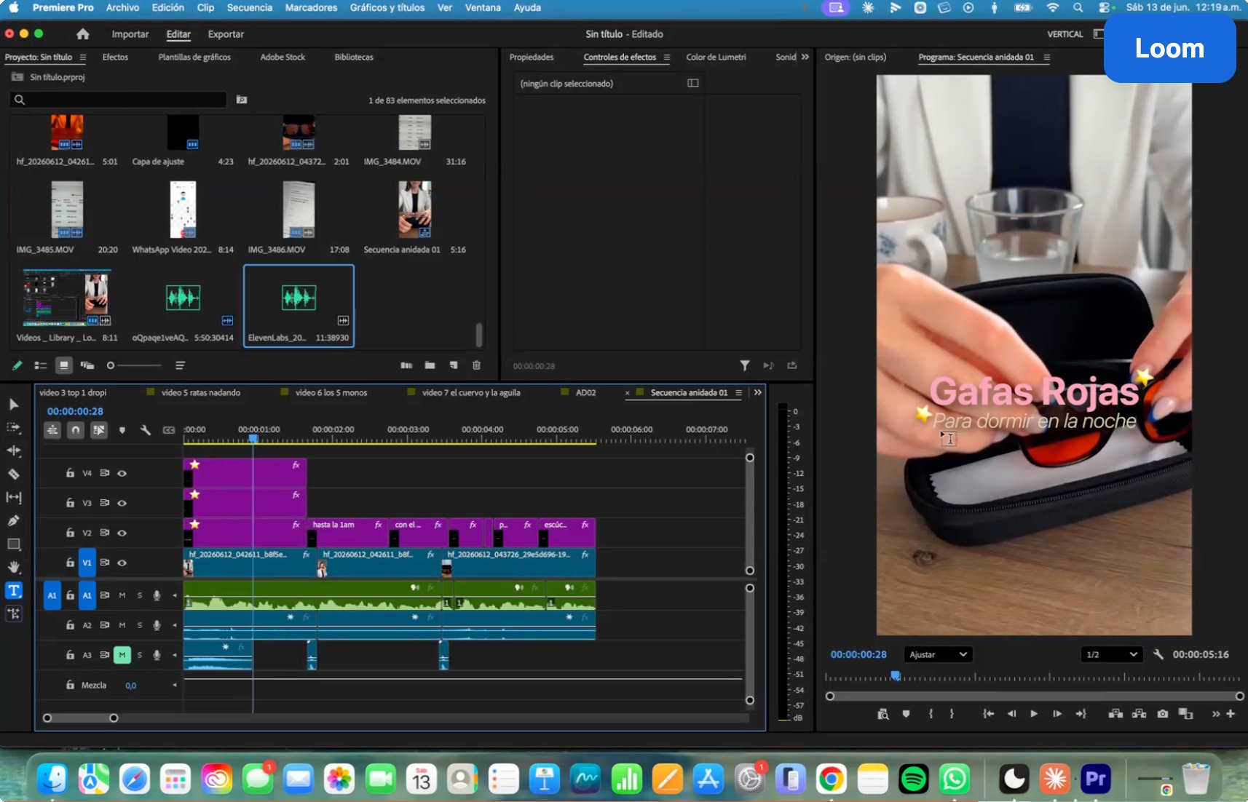Viewport: 1248px width, 802px height.
Task: Export frame with camera icon
Action: pos(1163,714)
